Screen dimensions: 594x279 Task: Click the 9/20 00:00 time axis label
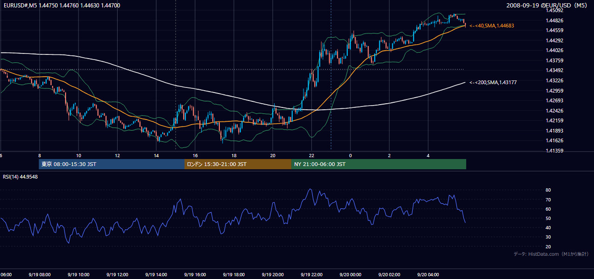point(350,275)
